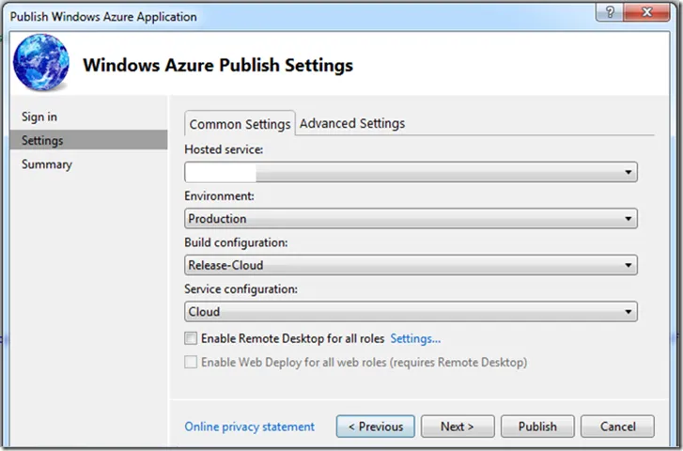
Task: Open the Summary step
Action: (47, 164)
